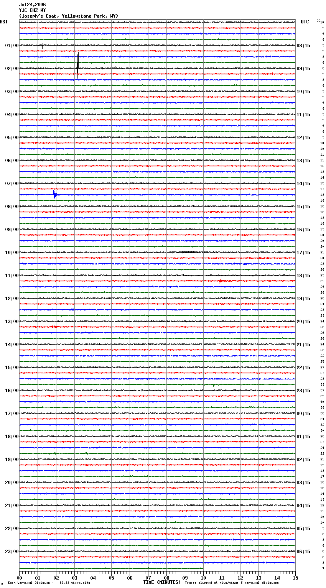Click the 03 minute axis label
The height and width of the screenshot is (588, 326).
pyautogui.click(x=74, y=578)
